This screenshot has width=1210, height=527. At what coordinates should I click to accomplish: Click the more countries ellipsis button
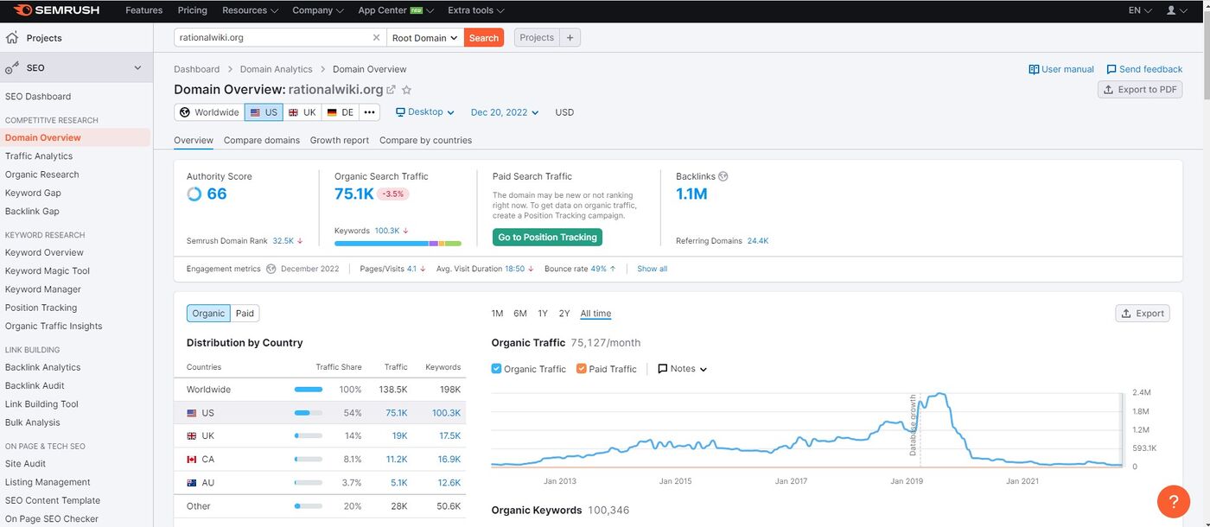(369, 112)
